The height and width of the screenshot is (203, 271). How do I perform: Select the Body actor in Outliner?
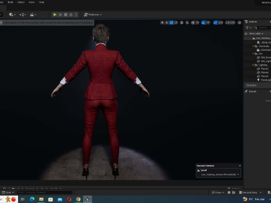click(x=264, y=42)
